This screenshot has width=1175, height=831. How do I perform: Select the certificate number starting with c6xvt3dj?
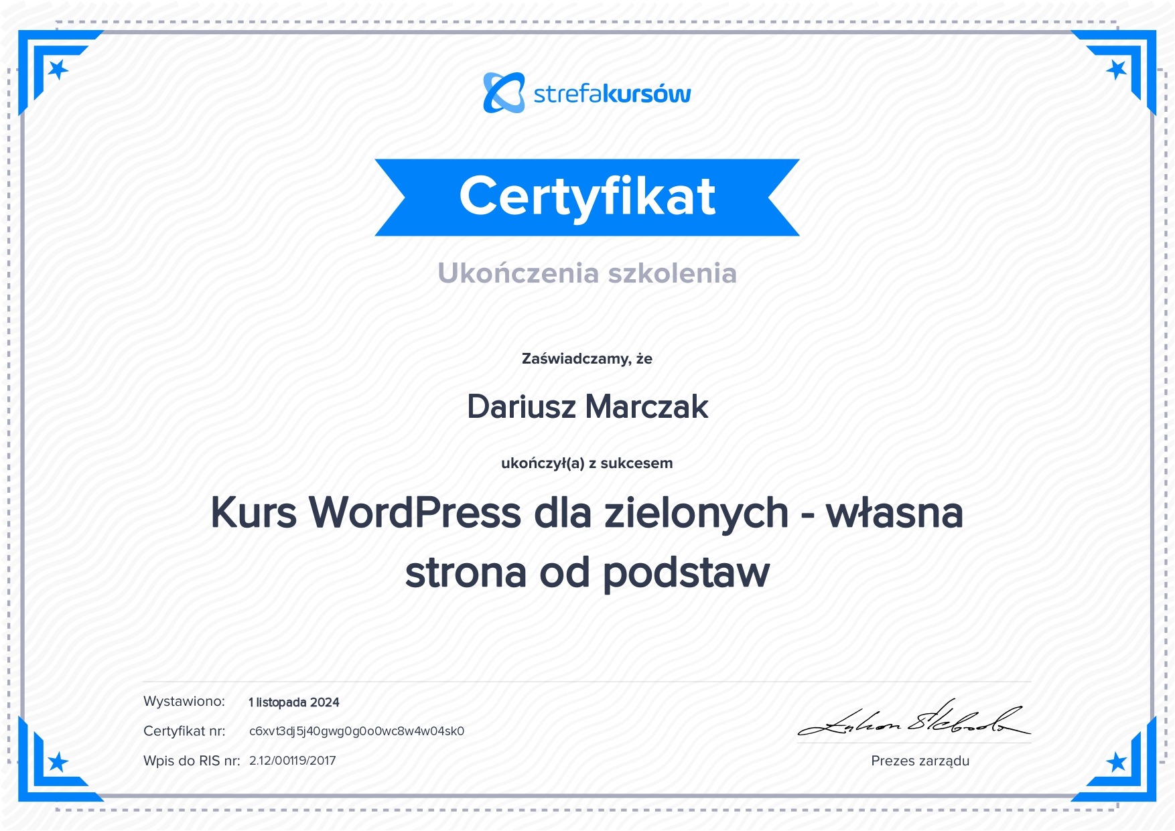(x=356, y=731)
